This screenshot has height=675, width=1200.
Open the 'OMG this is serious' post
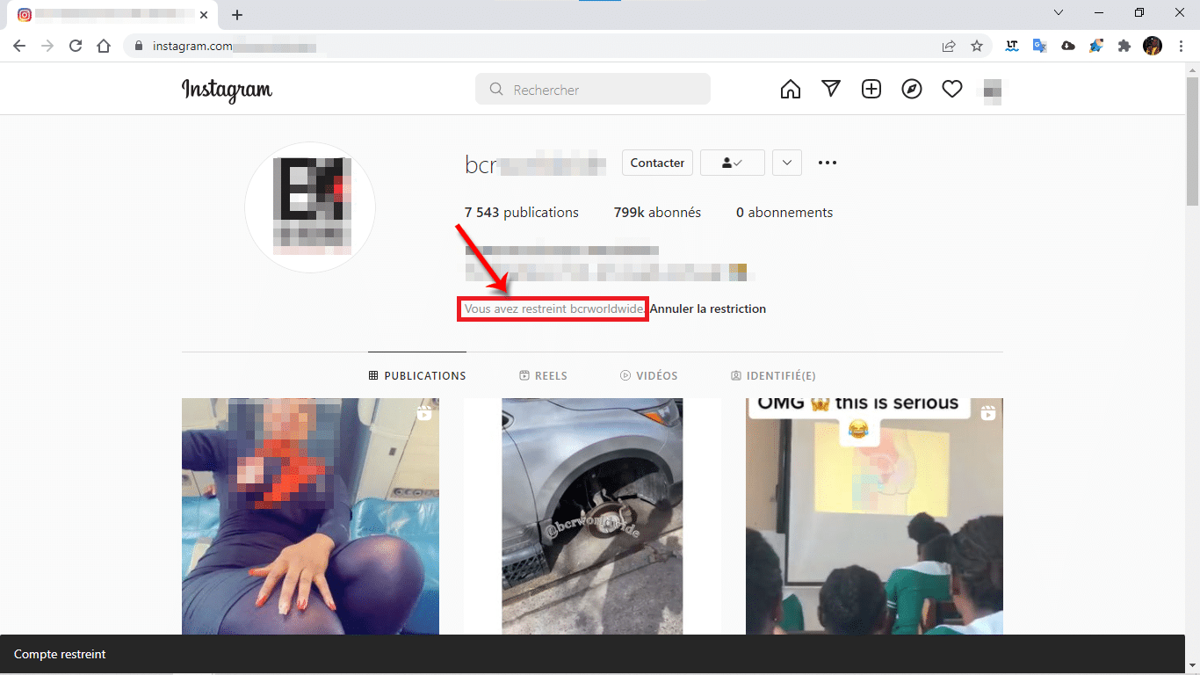coord(874,516)
